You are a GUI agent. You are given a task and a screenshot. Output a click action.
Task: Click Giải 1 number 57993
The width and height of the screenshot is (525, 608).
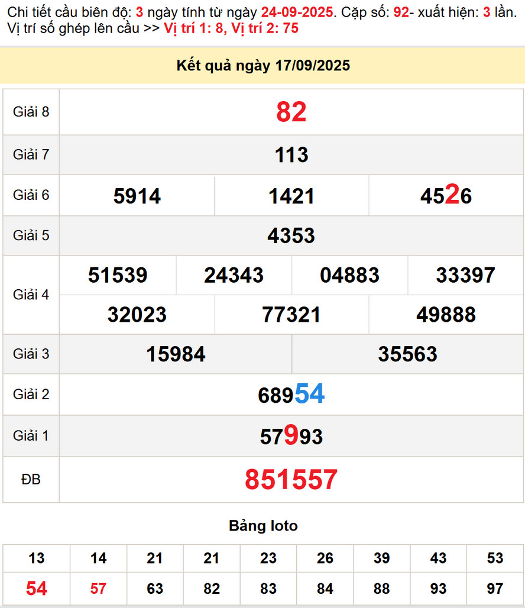tap(291, 435)
